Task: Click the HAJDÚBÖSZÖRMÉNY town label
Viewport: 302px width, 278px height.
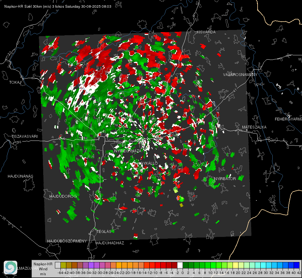Action: click(x=67, y=241)
